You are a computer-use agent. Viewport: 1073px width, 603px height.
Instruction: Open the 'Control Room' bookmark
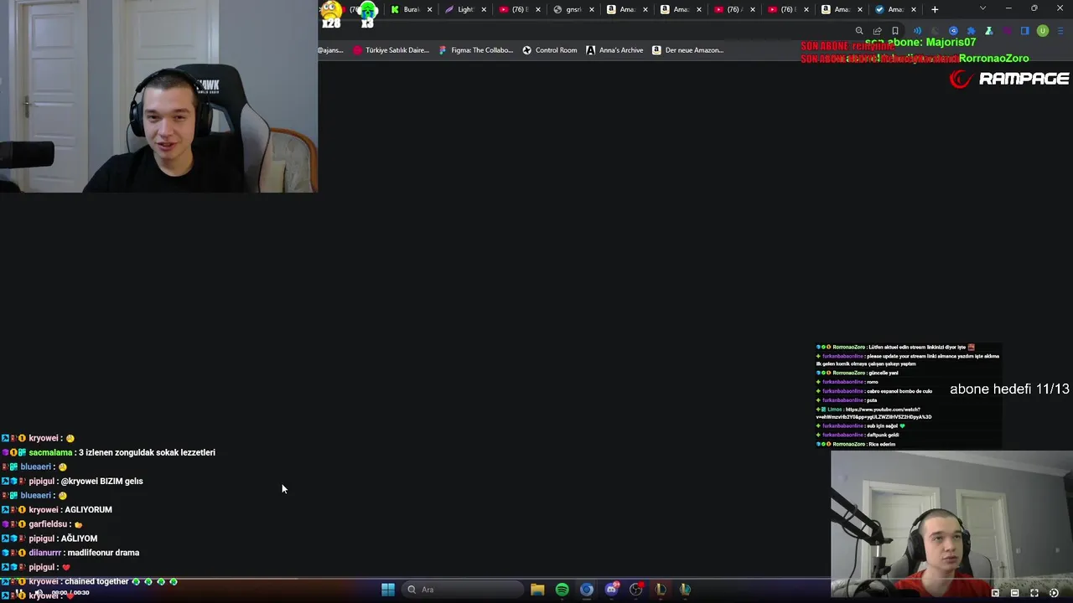550,50
